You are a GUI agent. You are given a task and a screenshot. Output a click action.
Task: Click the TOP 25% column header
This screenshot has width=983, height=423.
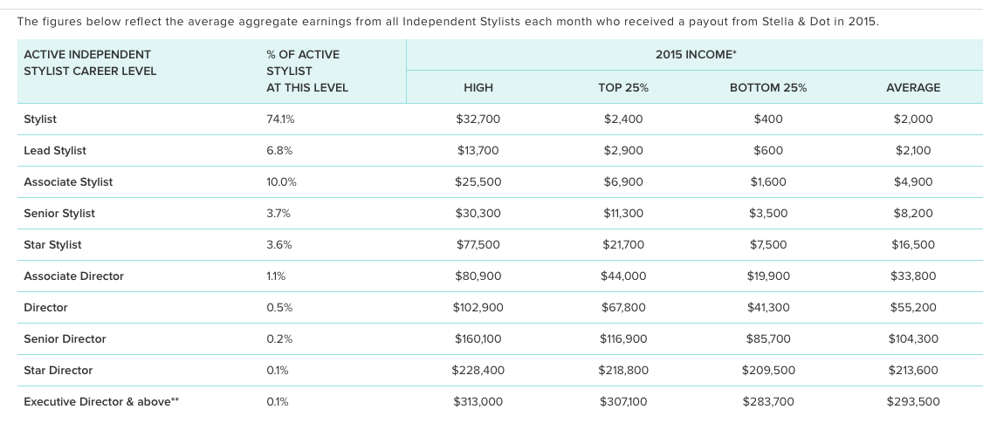tap(622, 87)
